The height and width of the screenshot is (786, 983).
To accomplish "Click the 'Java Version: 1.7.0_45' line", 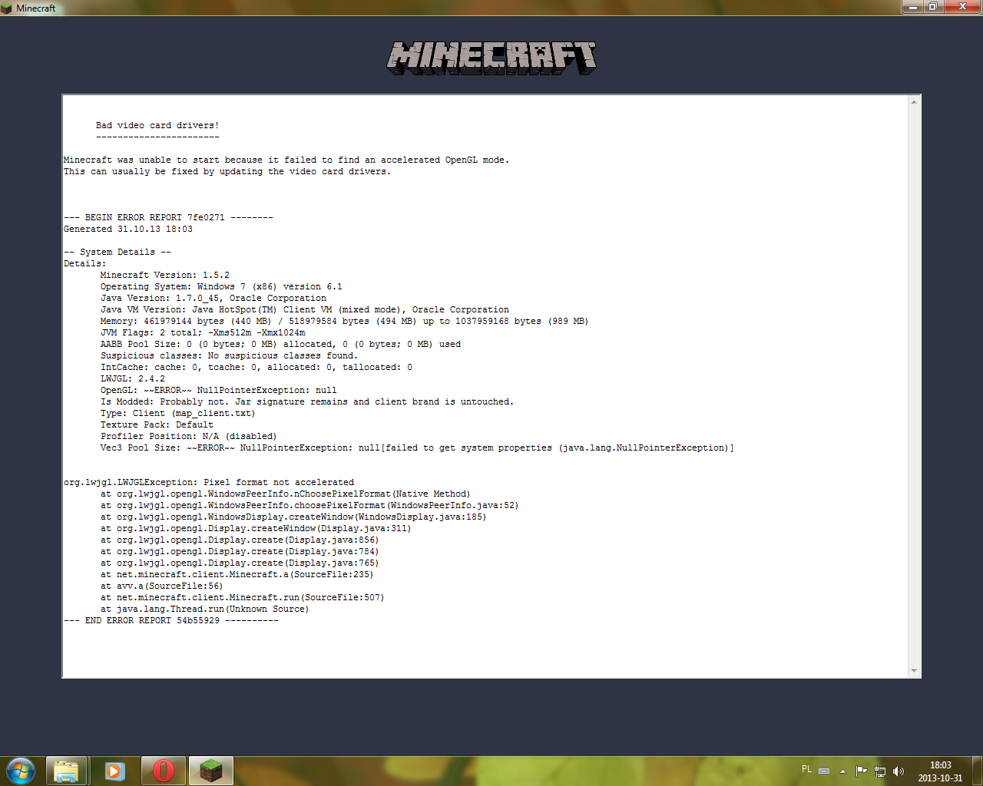I will click(213, 298).
